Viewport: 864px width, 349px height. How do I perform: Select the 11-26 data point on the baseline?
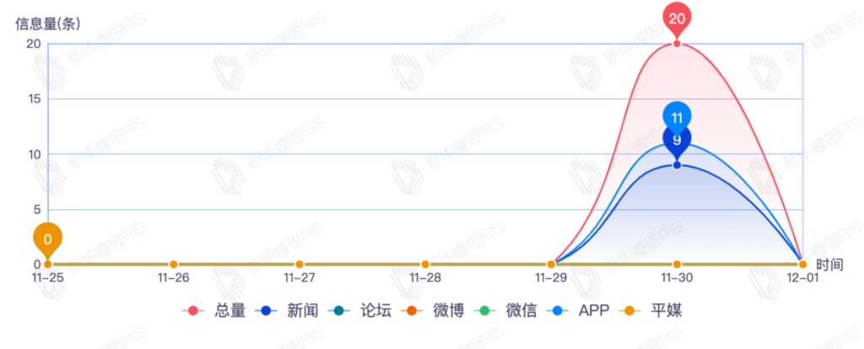point(173,265)
